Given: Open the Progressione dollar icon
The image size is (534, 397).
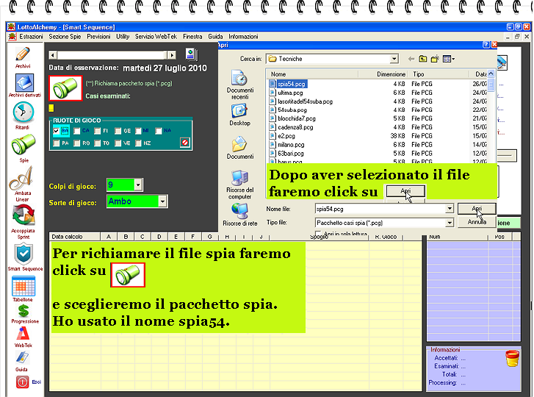Looking at the screenshot, I should point(24,310).
